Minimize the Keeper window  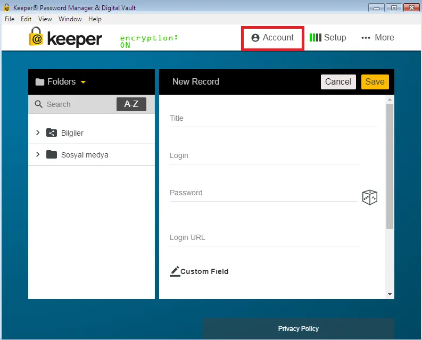coord(376,8)
